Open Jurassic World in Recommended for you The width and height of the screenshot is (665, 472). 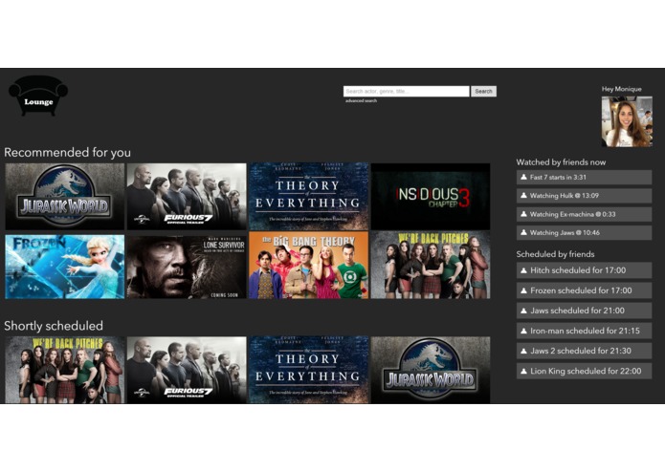point(65,197)
